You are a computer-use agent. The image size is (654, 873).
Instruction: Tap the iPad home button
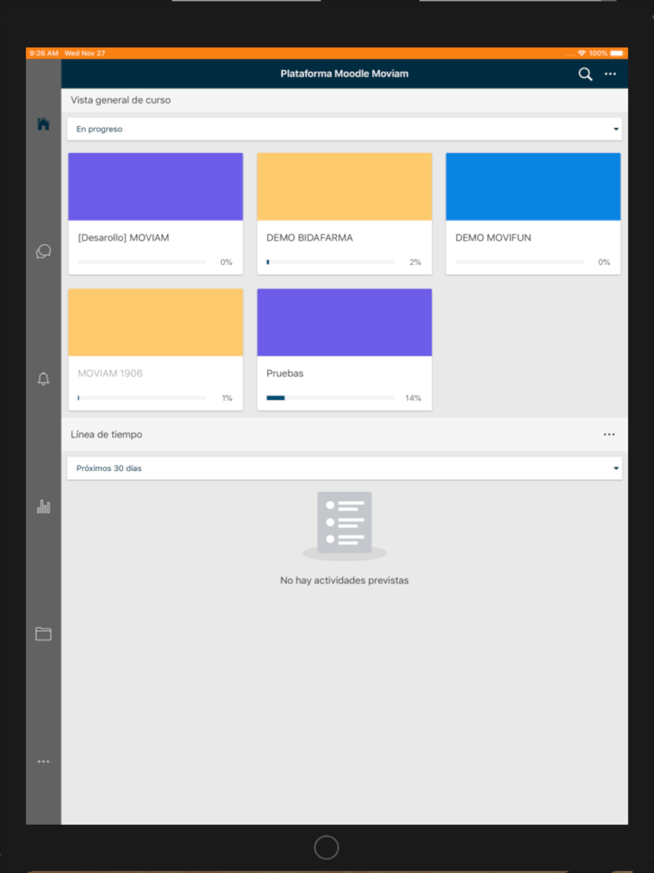tap(326, 847)
